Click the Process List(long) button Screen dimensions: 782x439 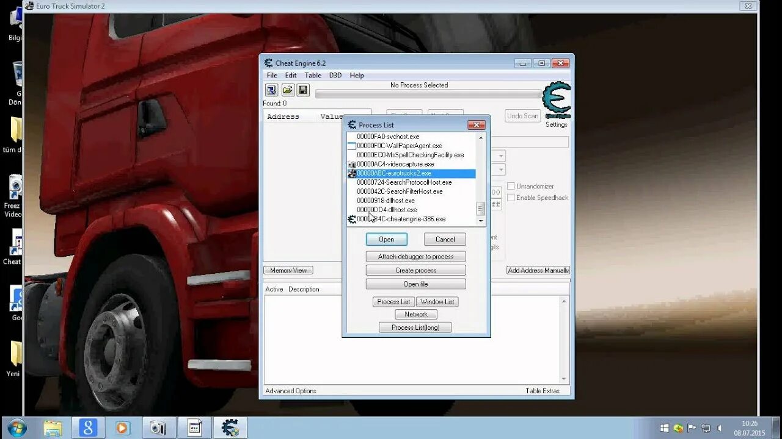[x=415, y=327]
